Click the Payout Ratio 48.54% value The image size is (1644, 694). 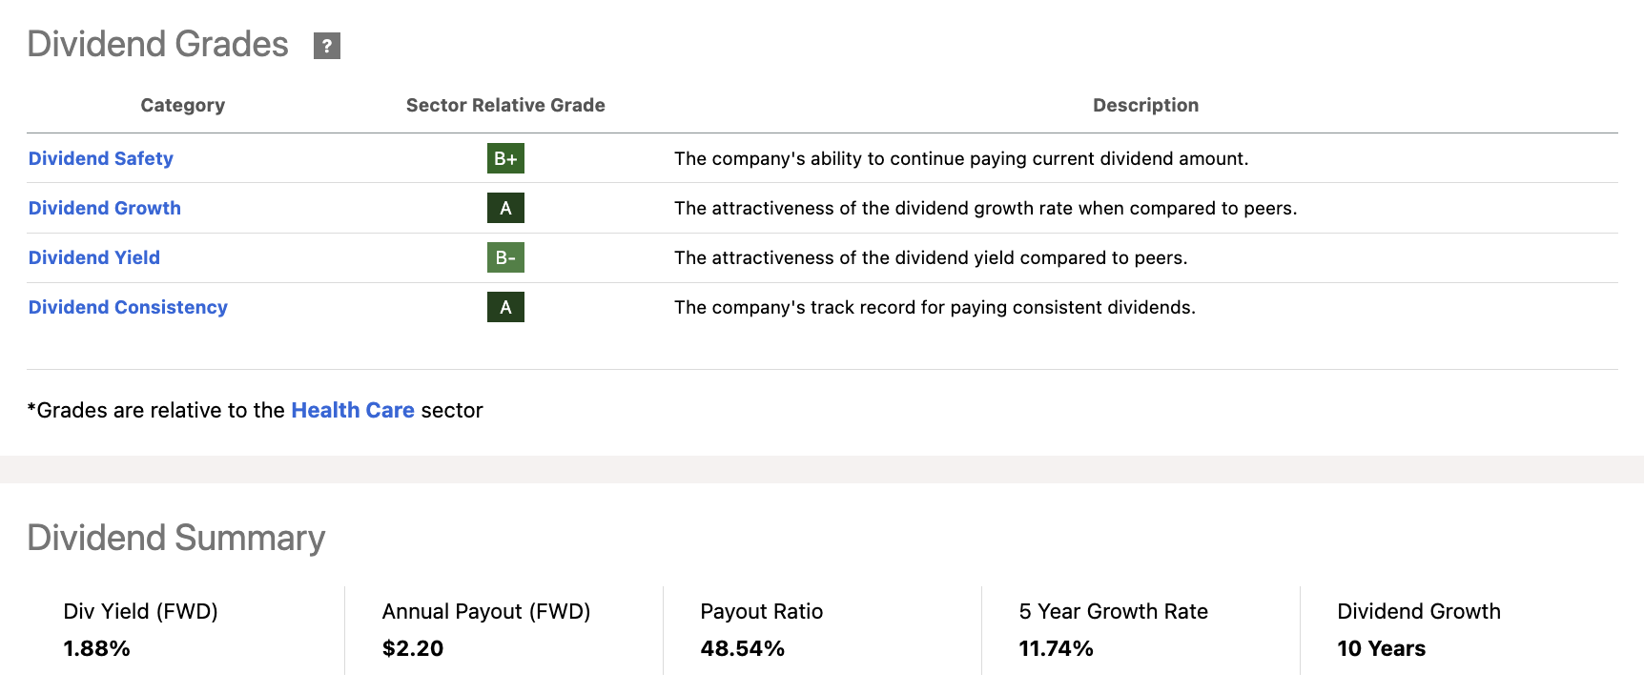[743, 648]
